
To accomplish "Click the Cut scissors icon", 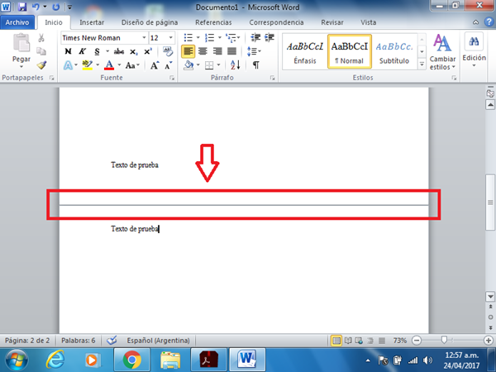I will click(x=41, y=38).
